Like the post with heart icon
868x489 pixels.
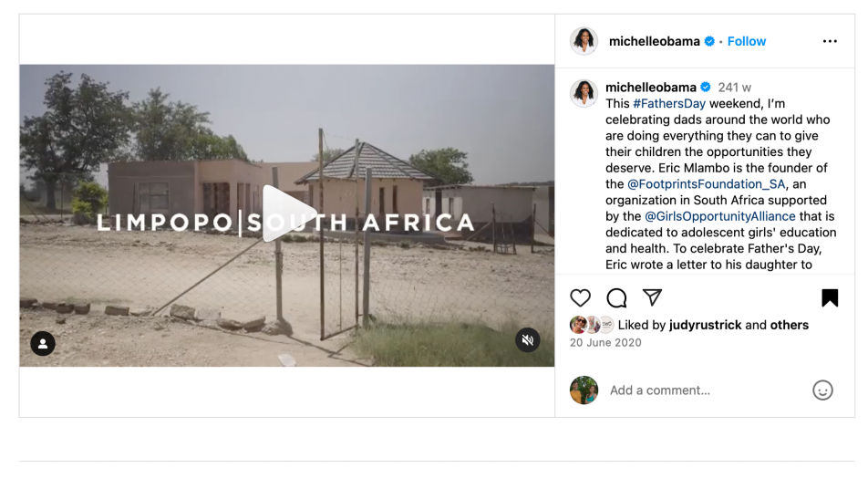[580, 298]
